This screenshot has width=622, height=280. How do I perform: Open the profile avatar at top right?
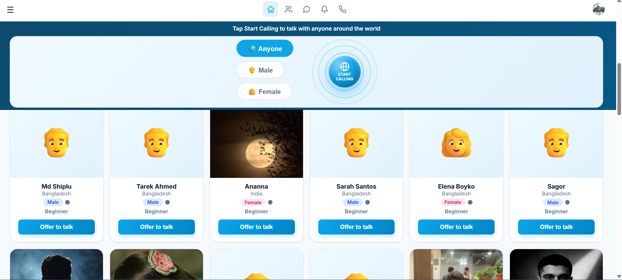tap(599, 9)
